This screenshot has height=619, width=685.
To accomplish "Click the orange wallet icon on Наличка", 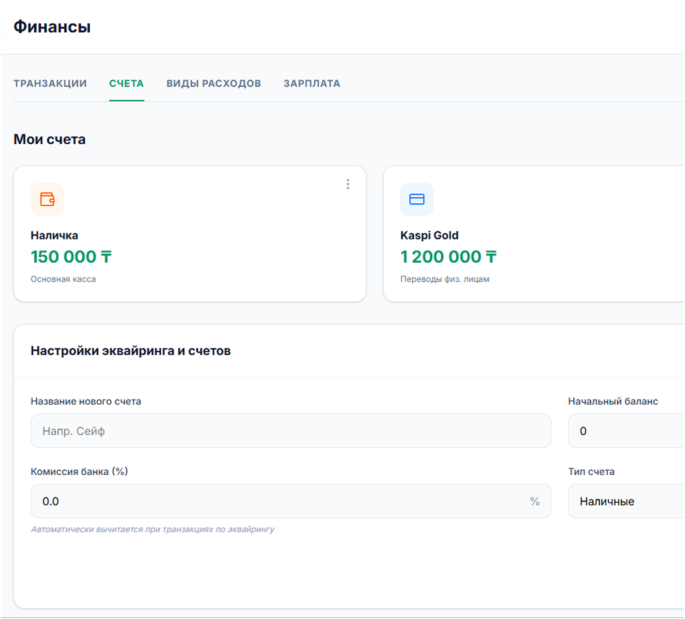I will (47, 199).
